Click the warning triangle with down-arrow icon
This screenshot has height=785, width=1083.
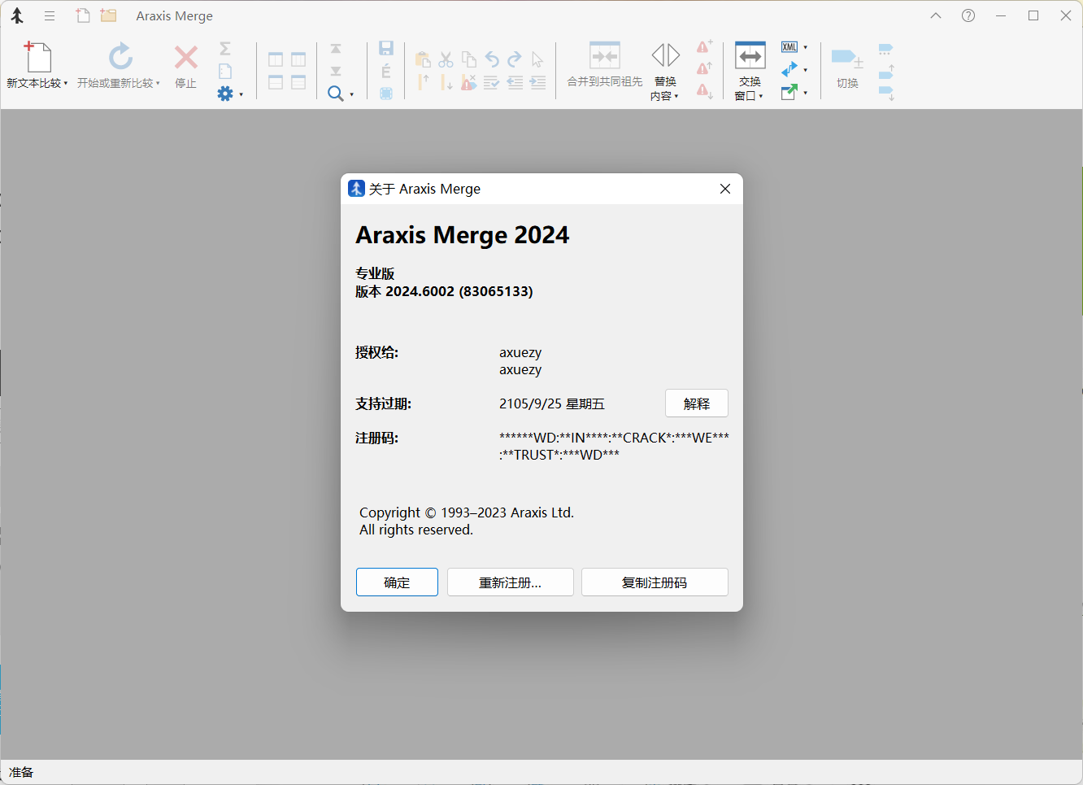point(705,91)
